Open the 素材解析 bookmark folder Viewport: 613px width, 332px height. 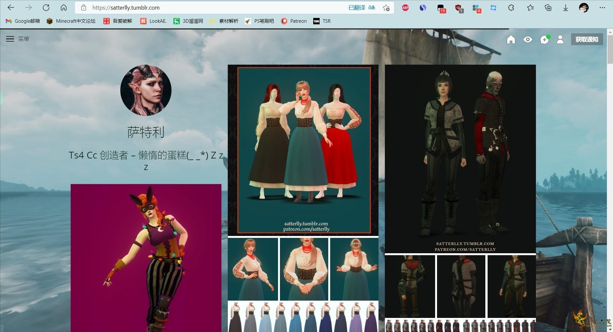pos(224,21)
